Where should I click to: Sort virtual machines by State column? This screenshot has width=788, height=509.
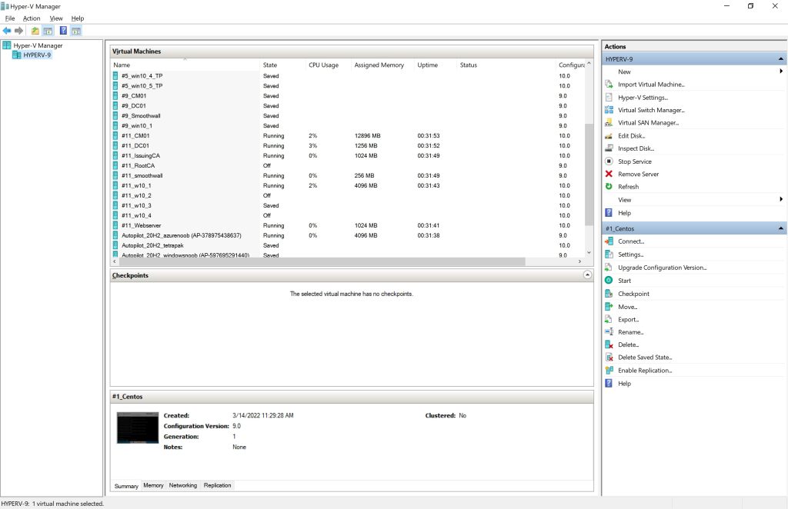pos(282,65)
